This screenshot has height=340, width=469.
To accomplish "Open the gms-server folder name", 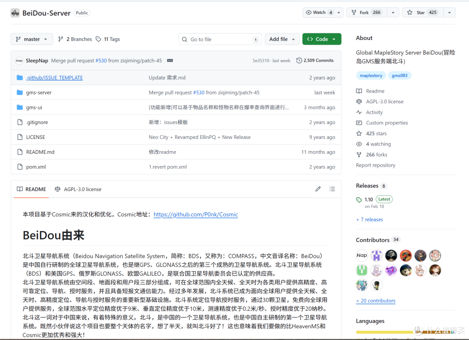I will click(x=39, y=92).
